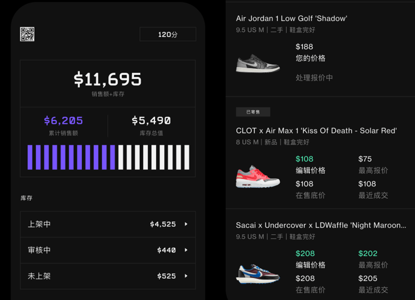Click the $440 under-review amount

point(166,250)
